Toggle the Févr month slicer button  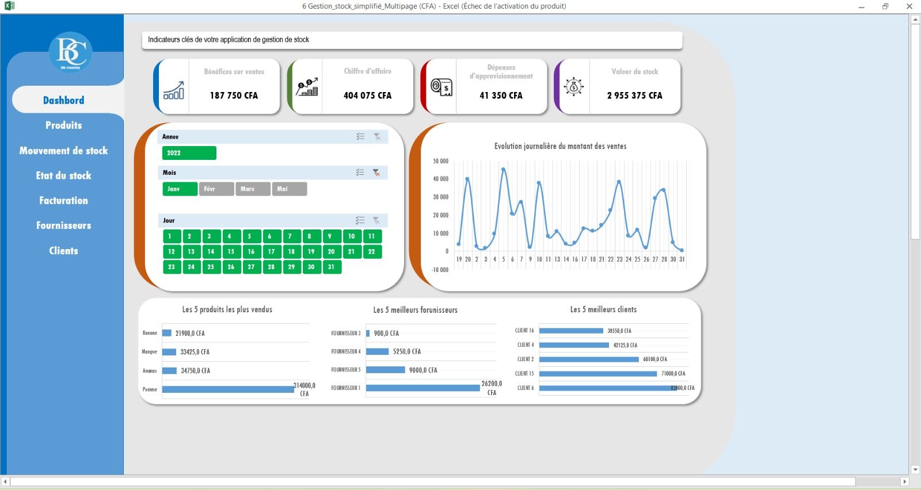(216, 189)
